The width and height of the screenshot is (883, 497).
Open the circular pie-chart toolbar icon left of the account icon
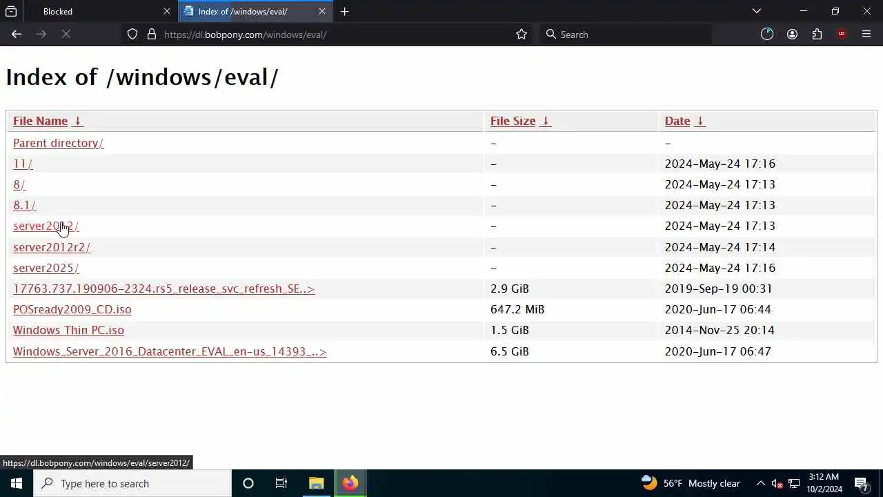(x=767, y=34)
